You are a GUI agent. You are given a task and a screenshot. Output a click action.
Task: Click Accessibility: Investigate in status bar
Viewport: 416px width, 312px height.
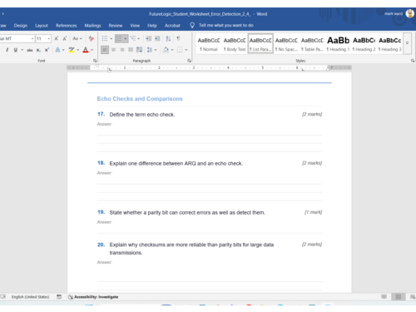point(93,297)
